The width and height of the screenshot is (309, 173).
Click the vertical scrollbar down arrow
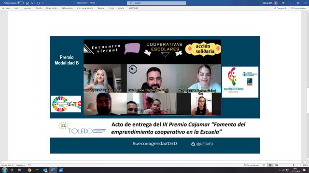[x=308, y=159]
